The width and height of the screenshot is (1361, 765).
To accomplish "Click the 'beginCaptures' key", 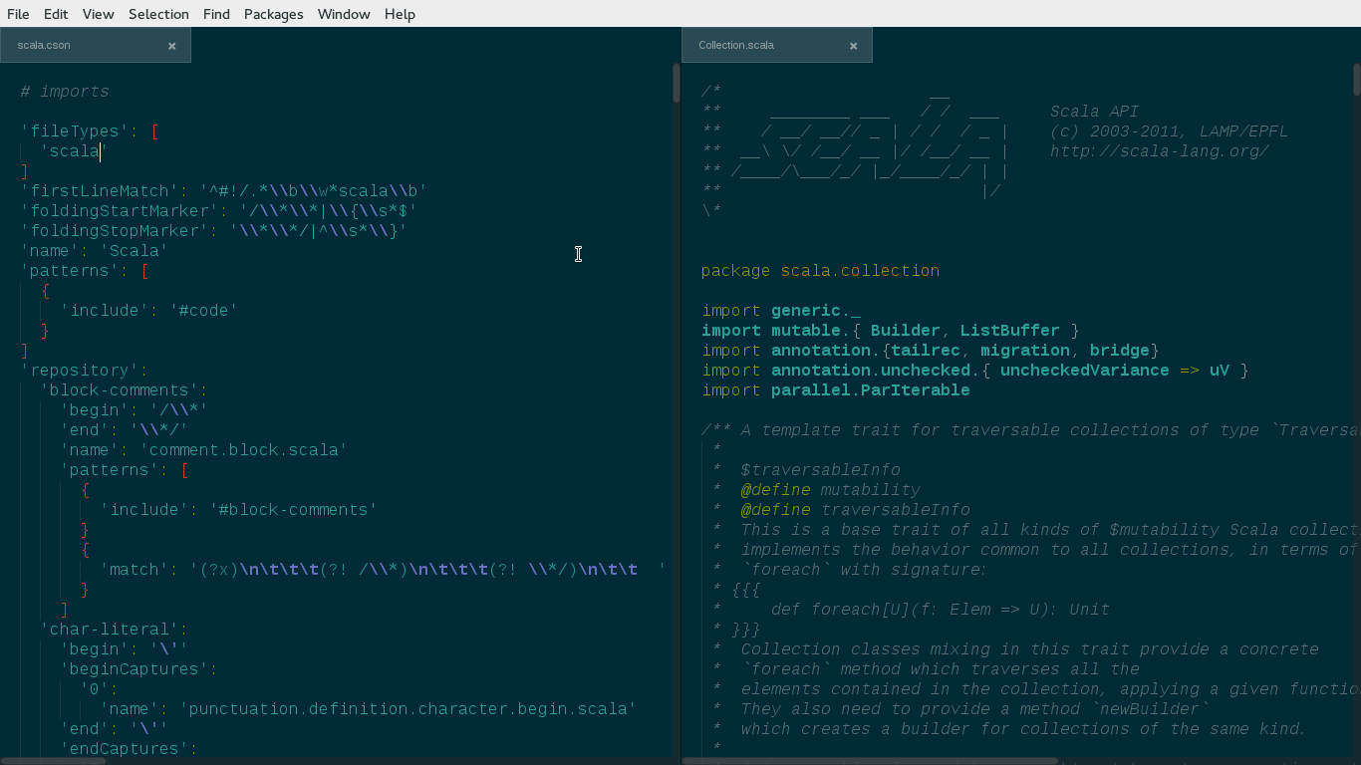I will (135, 668).
